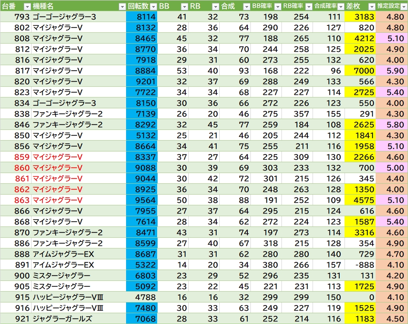This screenshot has width=408, height=324.
Task: Select ゴーゴージャグラー3 cell in row 834
Action: pyautogui.click(x=79, y=103)
